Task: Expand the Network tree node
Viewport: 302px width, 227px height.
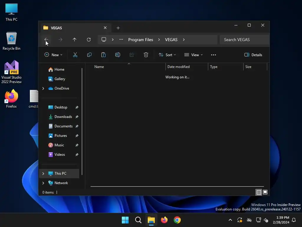Action: pyautogui.click(x=43, y=183)
